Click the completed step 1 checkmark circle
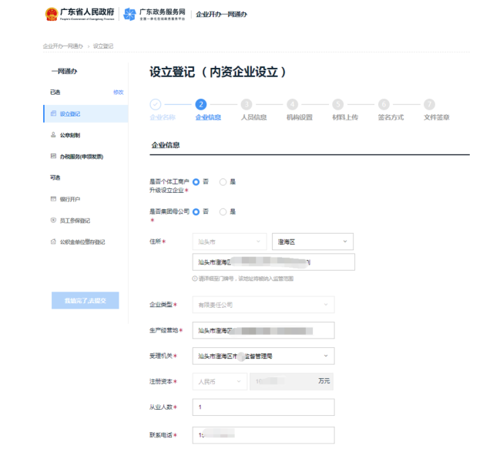Screen dimensions: 493x449 (156, 104)
